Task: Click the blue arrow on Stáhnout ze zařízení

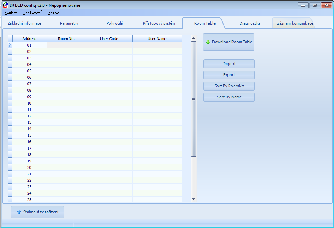Action: coord(19,212)
